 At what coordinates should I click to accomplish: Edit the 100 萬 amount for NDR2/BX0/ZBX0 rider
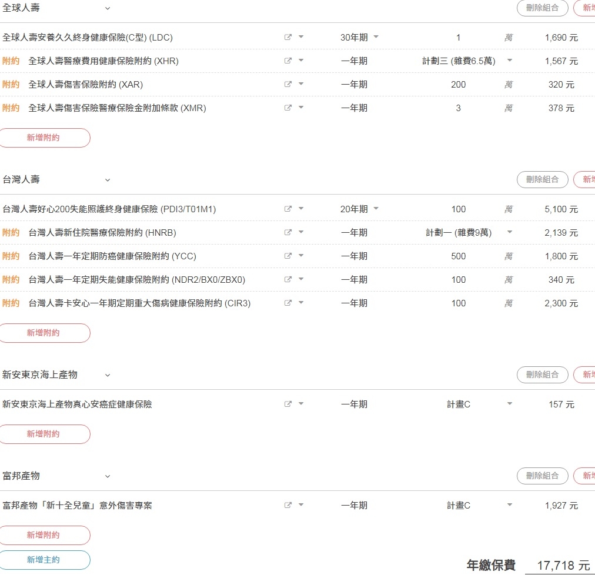tap(459, 280)
